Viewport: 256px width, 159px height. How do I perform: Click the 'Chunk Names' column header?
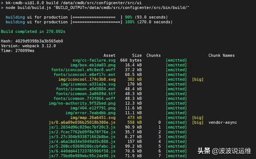221,55
